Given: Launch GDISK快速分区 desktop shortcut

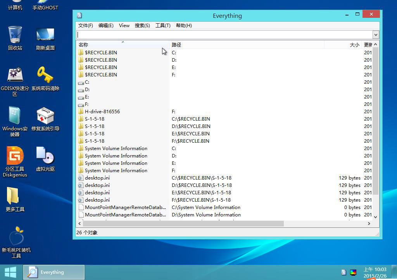Looking at the screenshot, I should (15, 82).
